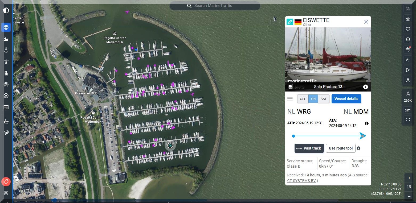Viewport: 416px width, 203px height.
Task: Open the wind weather layer icon
Action: pyautogui.click(x=408, y=49)
